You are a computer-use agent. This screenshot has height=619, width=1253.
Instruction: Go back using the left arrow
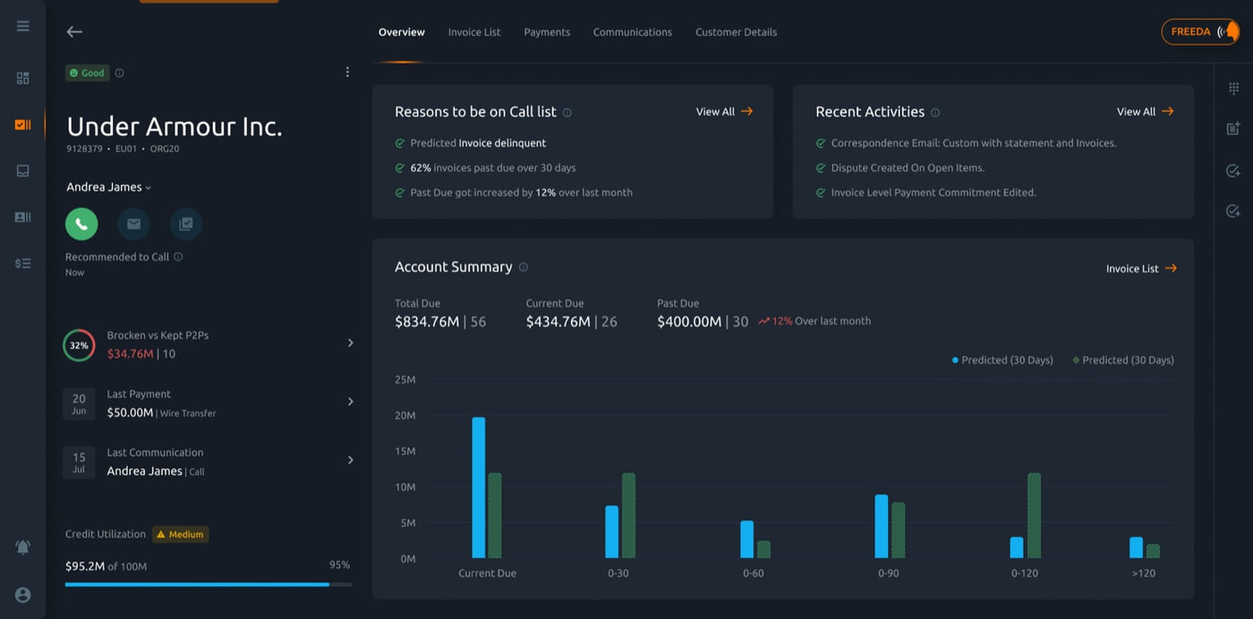(x=74, y=31)
